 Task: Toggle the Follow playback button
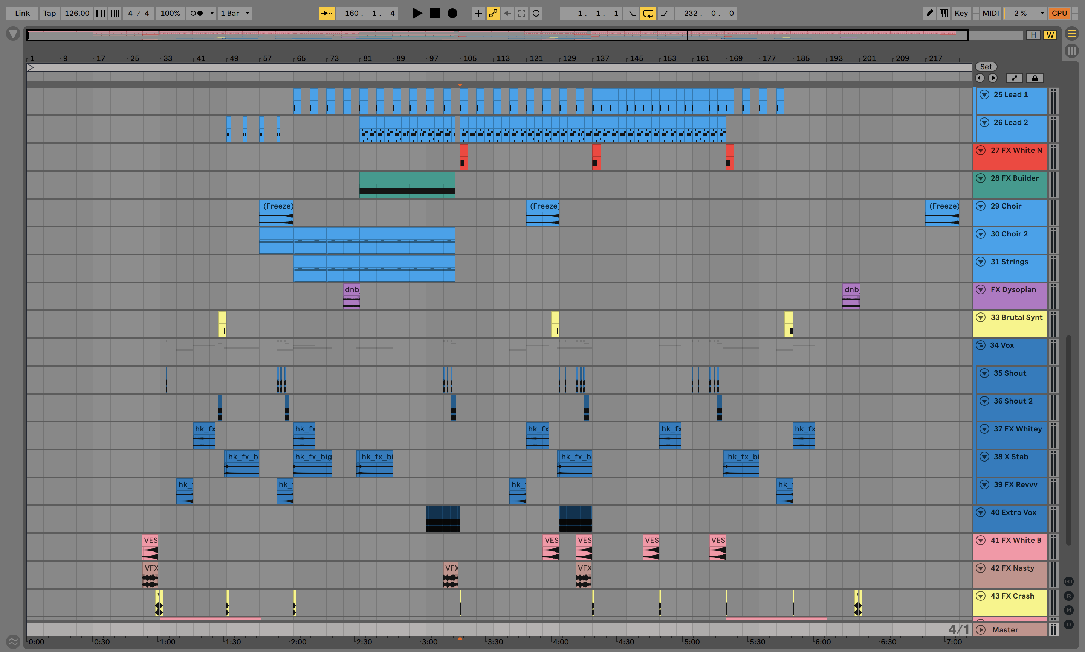[326, 13]
